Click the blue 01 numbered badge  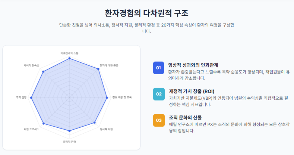[x=158, y=68]
